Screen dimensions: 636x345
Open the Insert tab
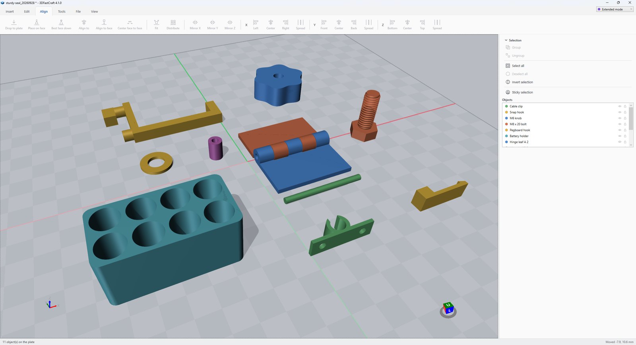pyautogui.click(x=10, y=11)
